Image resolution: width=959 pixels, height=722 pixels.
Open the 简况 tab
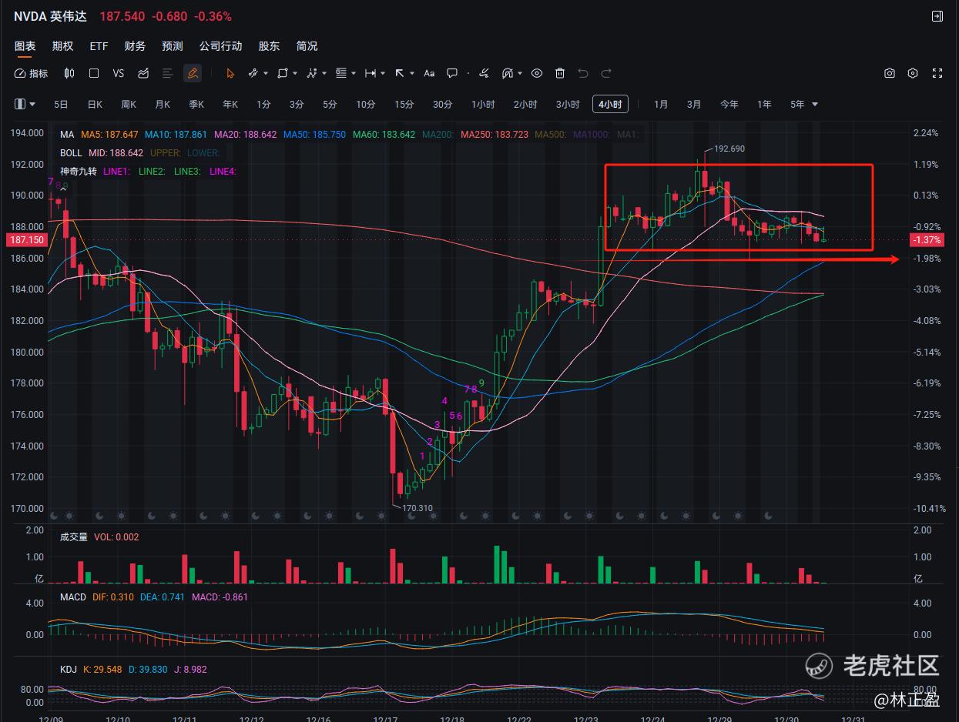(x=307, y=46)
